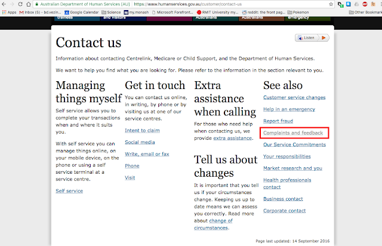
Task: Open the Gmail Inbox bookmark
Action: pos(40,12)
